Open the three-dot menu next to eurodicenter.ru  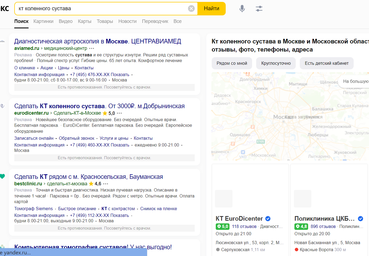click(x=119, y=113)
